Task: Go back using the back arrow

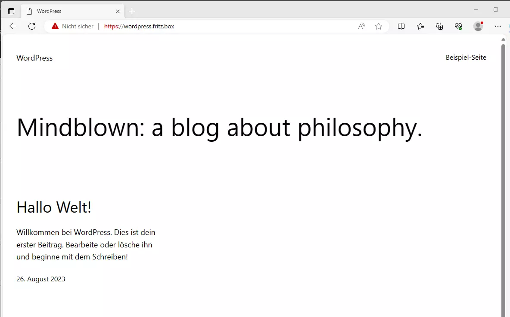Action: point(13,26)
